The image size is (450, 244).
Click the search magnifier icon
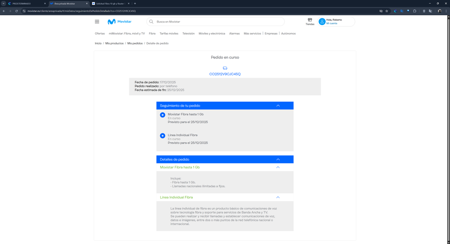tap(151, 22)
